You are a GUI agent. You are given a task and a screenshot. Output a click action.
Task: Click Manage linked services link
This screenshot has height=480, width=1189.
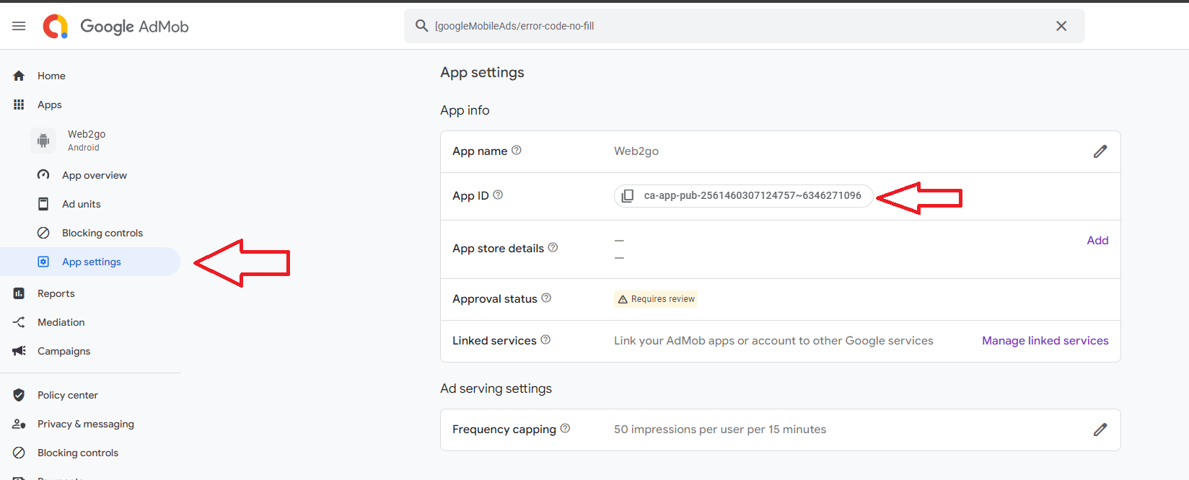coord(1045,341)
